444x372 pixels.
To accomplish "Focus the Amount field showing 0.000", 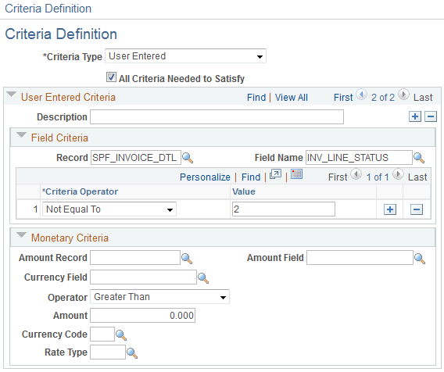I will (143, 316).
